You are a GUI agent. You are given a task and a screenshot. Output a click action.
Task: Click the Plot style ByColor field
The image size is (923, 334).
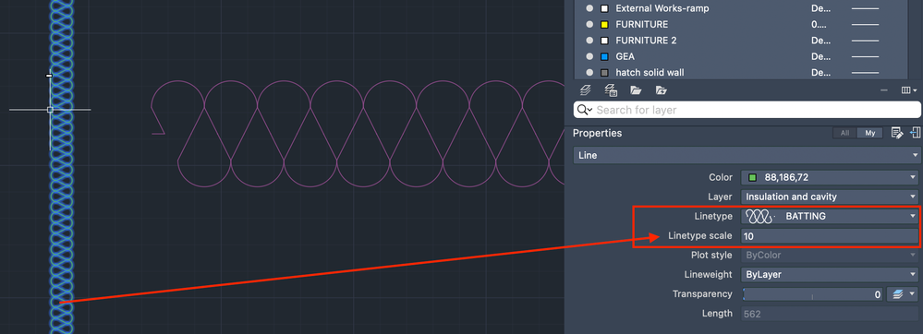(x=830, y=256)
